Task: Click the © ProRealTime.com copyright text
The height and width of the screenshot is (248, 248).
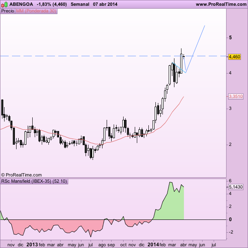Action: pos(21,175)
